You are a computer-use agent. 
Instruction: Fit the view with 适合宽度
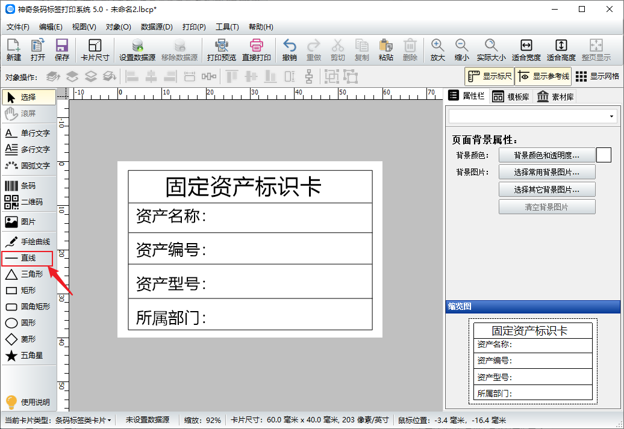click(526, 50)
